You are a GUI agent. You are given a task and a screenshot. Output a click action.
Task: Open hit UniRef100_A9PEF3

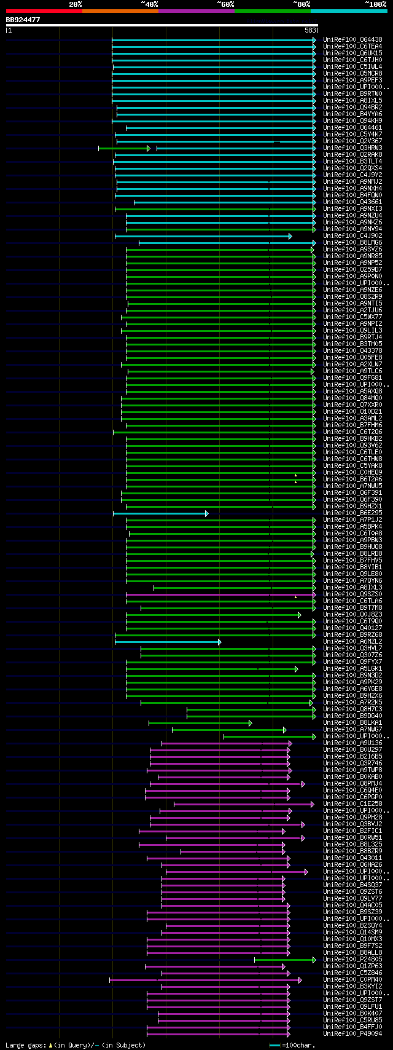point(352,80)
